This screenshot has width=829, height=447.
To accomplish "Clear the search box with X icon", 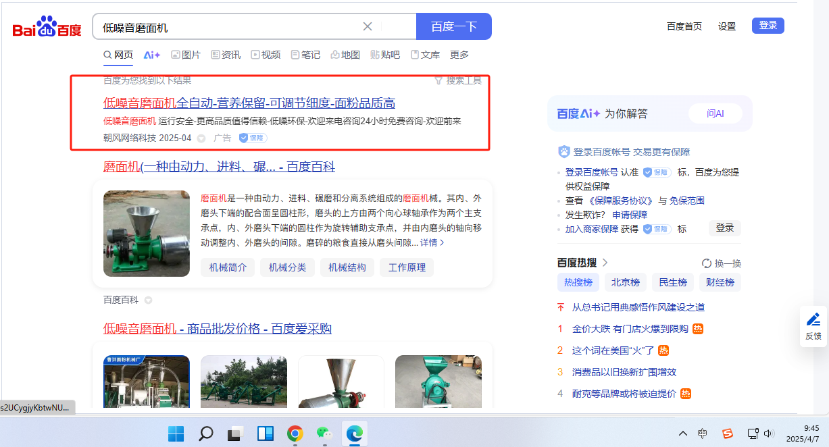I will pyautogui.click(x=368, y=26).
